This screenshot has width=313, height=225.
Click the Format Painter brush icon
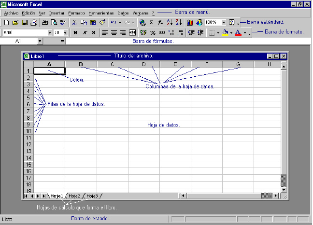click(102, 22)
